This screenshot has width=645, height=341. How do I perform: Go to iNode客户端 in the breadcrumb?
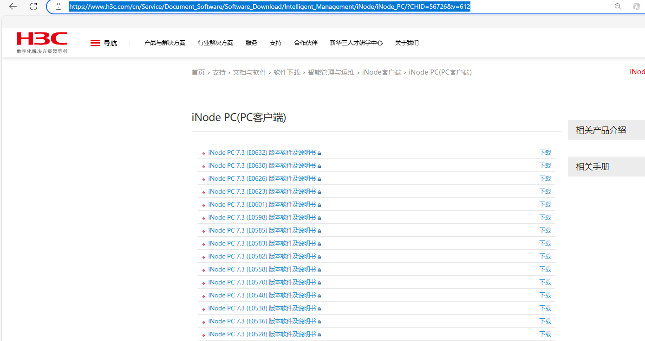[382, 72]
